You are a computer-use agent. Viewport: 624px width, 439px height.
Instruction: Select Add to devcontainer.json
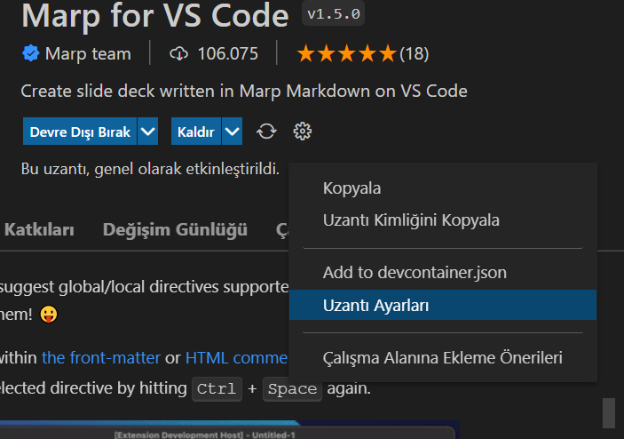click(x=415, y=272)
